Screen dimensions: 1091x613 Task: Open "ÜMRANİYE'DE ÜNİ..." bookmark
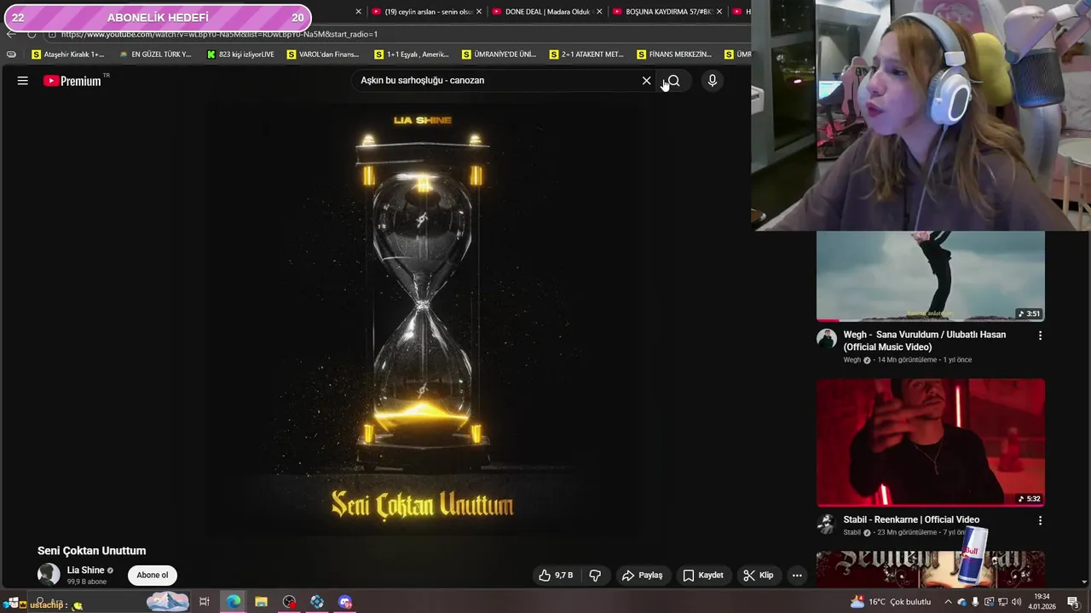pyautogui.click(x=499, y=54)
